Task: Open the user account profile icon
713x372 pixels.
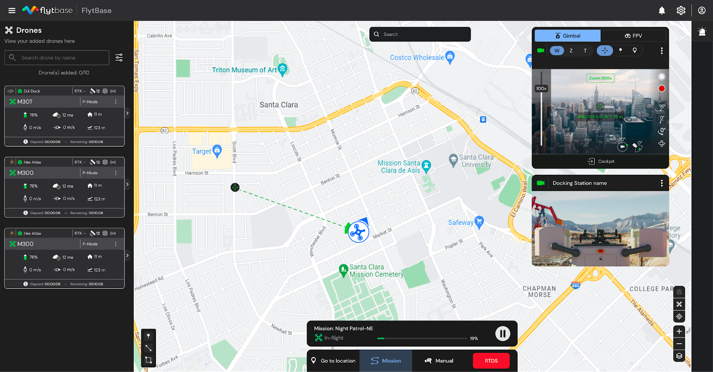Action: pos(702,10)
